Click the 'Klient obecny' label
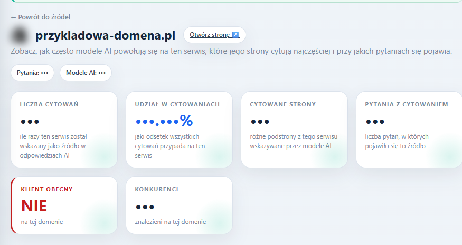Image resolution: width=462 pixels, height=245 pixels. tap(46, 189)
